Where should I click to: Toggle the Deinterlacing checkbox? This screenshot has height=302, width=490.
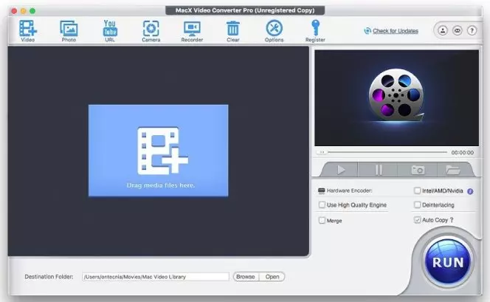[x=417, y=205]
